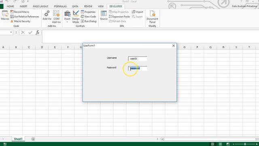The width and height of the screenshot is (259, 146).
Task: Click the Password label in UserForm1
Action: 112,68
